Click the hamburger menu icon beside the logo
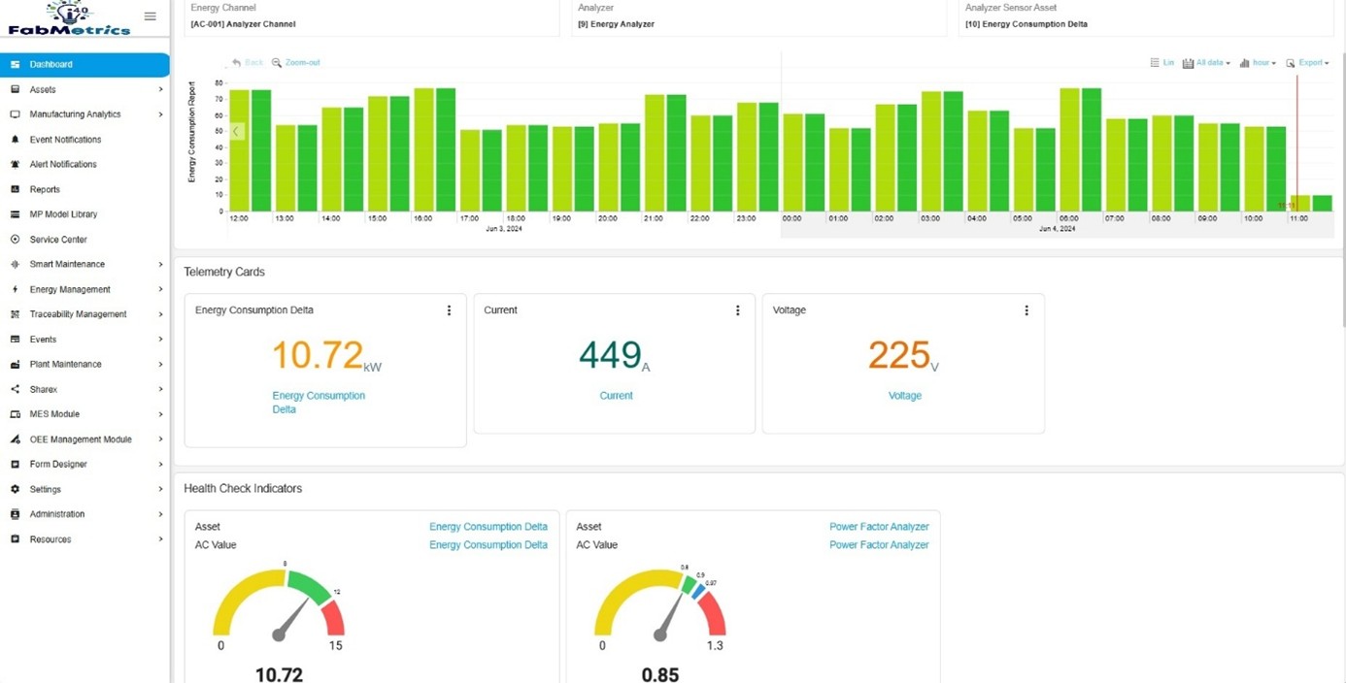 150,16
